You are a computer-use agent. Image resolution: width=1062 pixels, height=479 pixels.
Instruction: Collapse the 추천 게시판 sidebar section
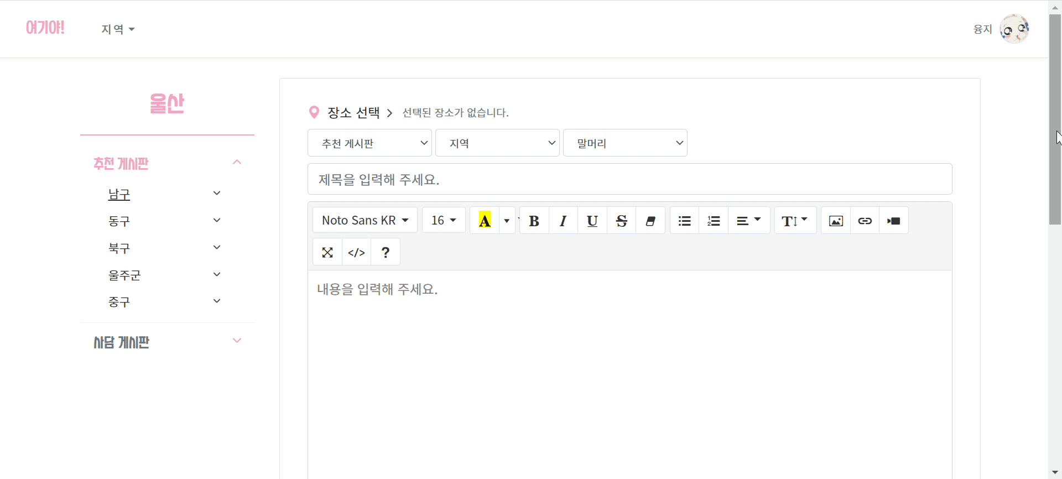pyautogui.click(x=237, y=162)
